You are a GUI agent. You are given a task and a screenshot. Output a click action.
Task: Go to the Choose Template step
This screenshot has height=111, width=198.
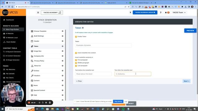[40, 31]
